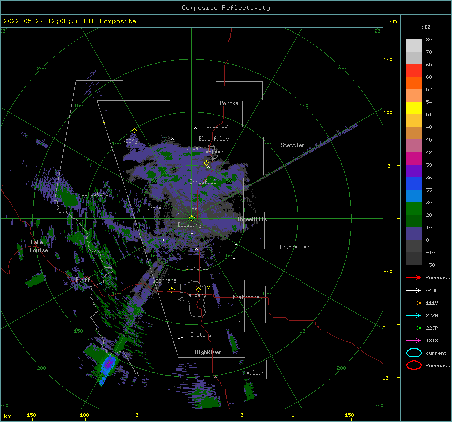Click the Composite_Reflectivity title
The image size is (452, 422).
click(x=226, y=8)
